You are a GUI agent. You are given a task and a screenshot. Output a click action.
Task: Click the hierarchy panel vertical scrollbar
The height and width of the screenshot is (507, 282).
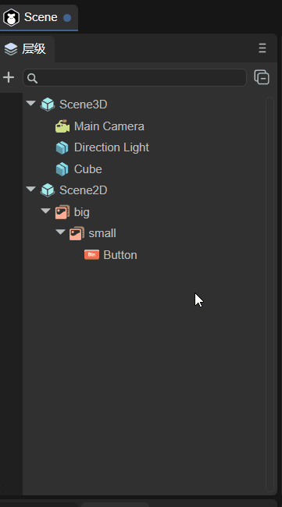[x=270, y=294]
